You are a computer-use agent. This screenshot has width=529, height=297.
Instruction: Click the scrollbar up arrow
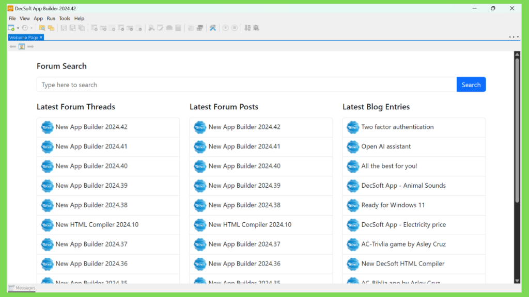(x=517, y=54)
